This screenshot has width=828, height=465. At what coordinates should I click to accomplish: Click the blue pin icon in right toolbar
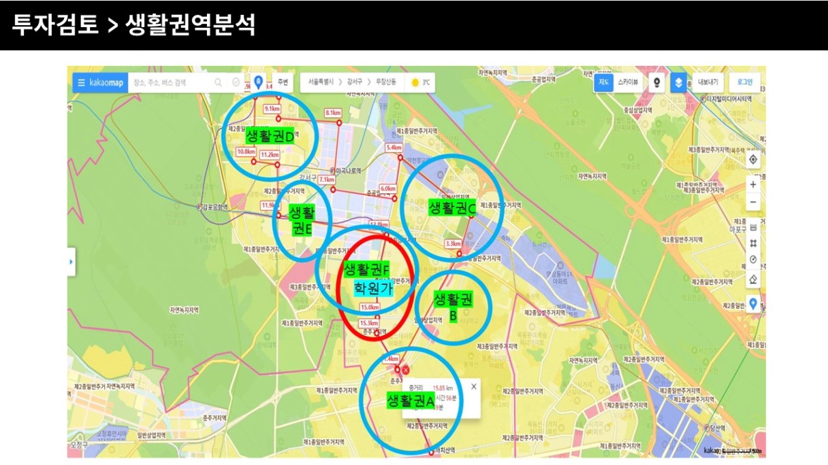pyautogui.click(x=753, y=304)
